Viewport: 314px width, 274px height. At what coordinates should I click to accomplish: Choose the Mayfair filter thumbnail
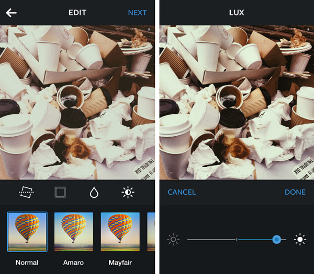[120, 232]
